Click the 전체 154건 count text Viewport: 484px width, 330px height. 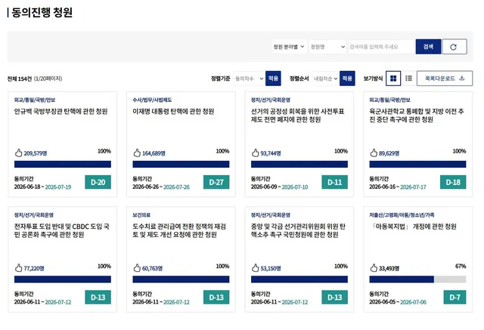click(x=20, y=79)
